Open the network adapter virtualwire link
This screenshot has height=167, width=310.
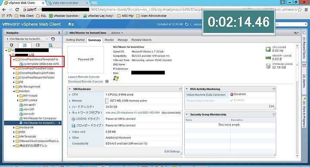tap(133, 113)
